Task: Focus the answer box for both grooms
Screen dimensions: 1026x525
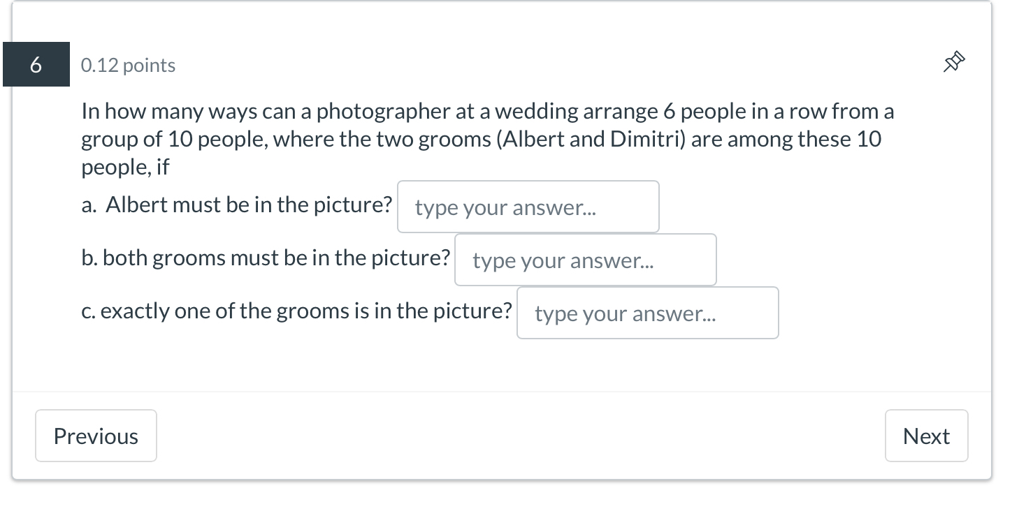Action: point(585,260)
